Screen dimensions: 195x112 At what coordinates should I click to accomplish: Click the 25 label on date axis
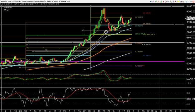tap(65, 111)
